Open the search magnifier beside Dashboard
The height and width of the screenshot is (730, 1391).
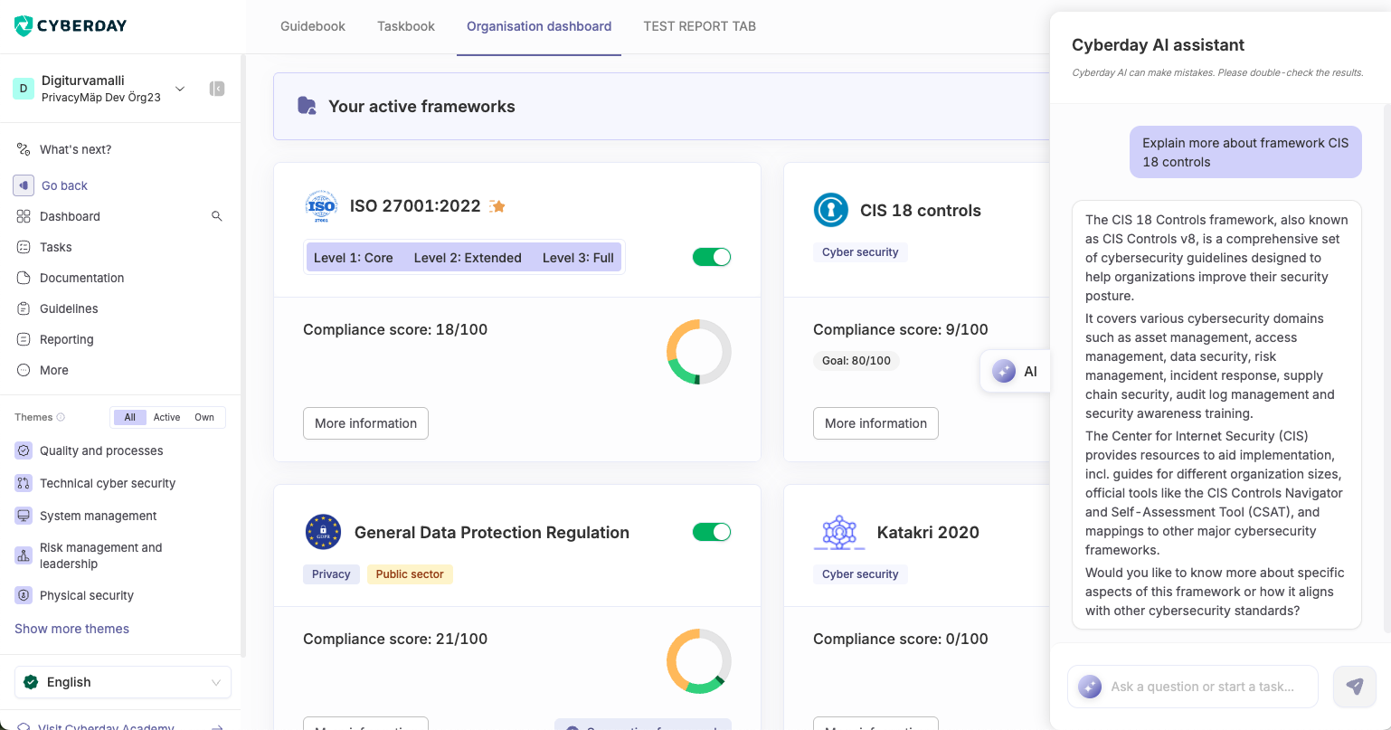pyautogui.click(x=216, y=216)
